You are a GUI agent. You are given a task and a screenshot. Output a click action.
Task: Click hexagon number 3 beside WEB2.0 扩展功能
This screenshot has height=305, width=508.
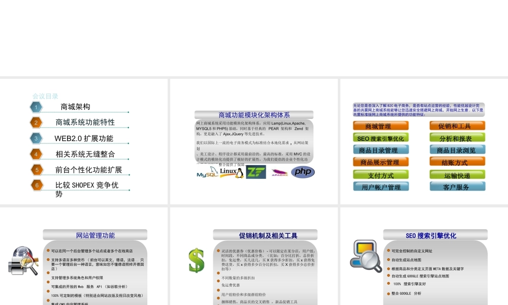[x=36, y=138]
